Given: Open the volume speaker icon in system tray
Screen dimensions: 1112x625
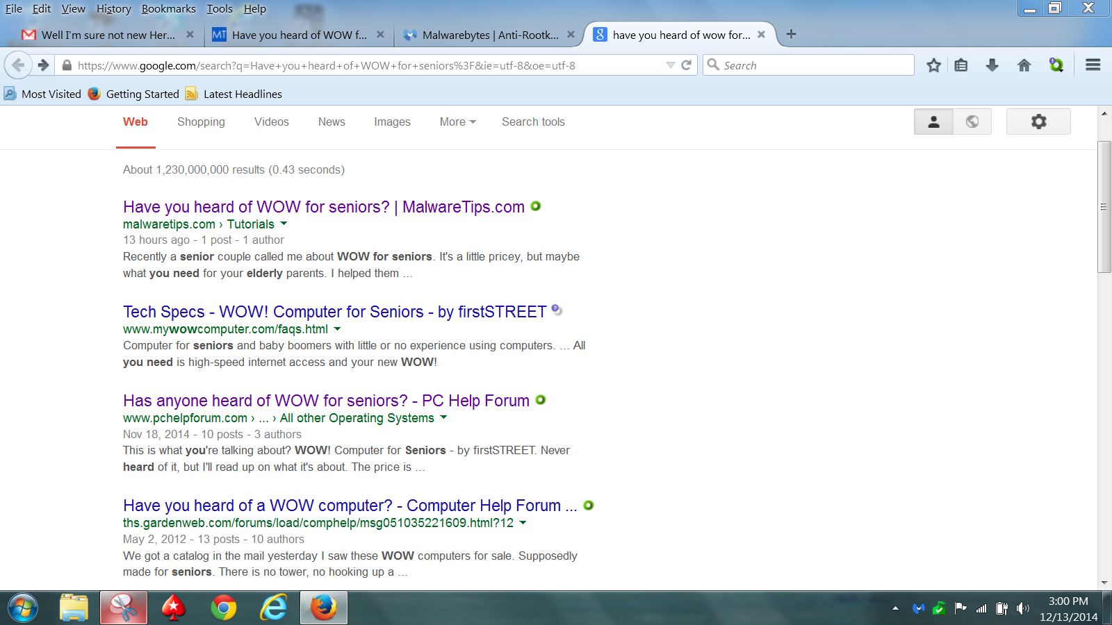Looking at the screenshot, I should (1022, 609).
